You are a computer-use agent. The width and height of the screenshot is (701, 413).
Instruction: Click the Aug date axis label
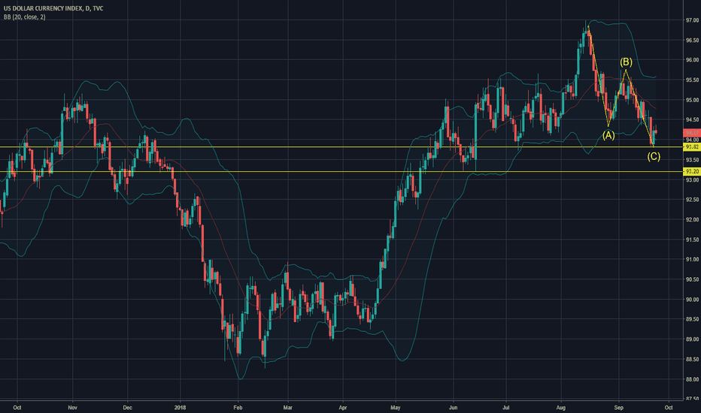click(x=561, y=408)
